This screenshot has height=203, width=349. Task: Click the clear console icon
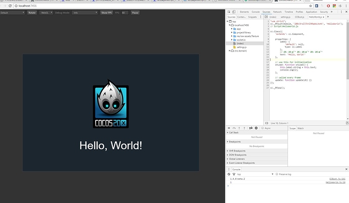229,174
